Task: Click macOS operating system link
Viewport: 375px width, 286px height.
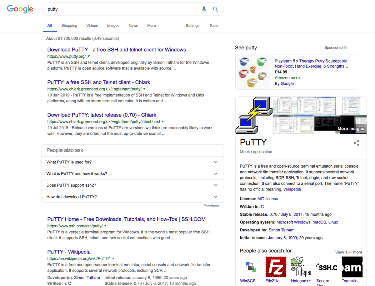Action: [x=319, y=222]
